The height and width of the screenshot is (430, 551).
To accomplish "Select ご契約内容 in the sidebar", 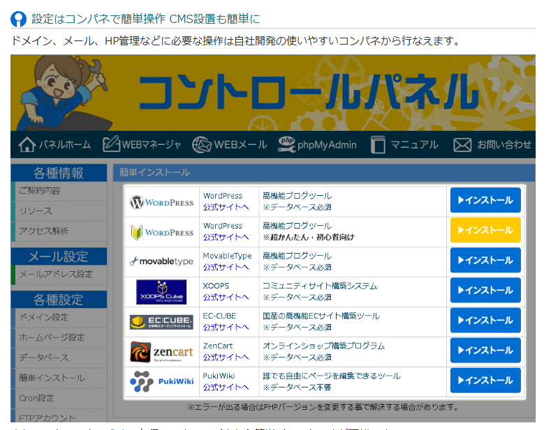I will tap(59, 191).
